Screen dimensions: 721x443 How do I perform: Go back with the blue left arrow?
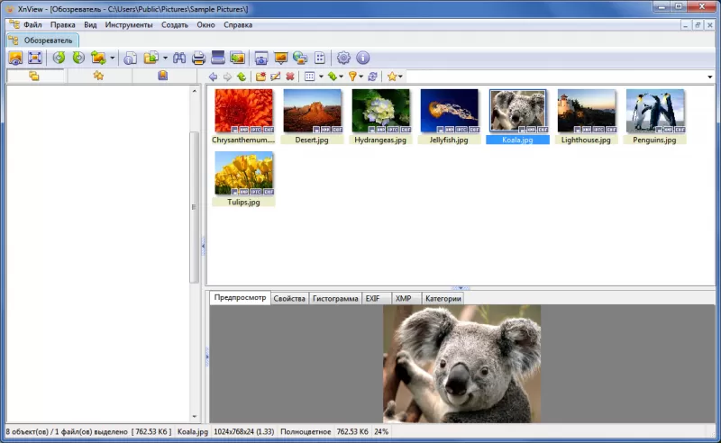click(x=213, y=77)
